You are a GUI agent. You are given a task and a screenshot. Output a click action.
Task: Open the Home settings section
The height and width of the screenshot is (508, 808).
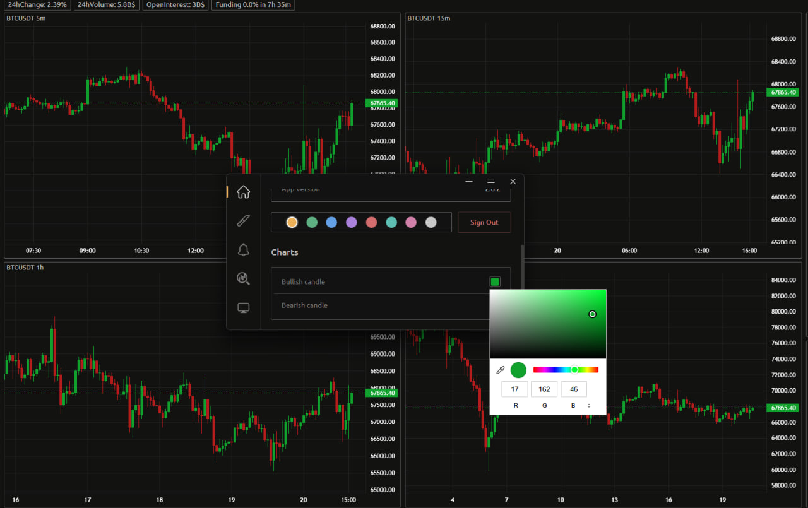point(243,192)
